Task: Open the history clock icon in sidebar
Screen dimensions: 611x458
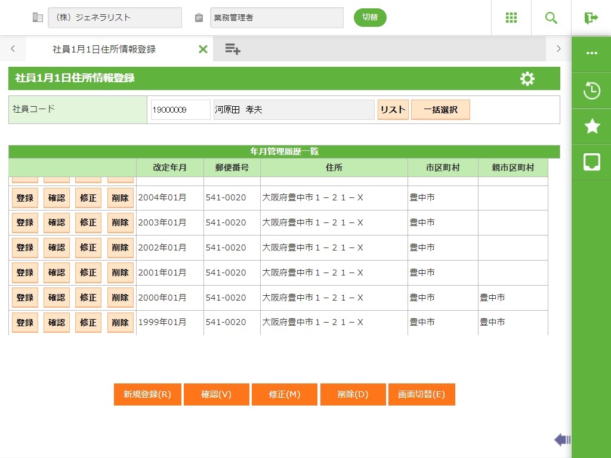Action: (x=591, y=91)
